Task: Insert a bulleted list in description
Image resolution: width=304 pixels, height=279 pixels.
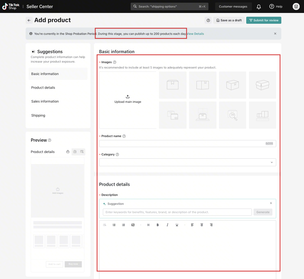Action: point(114,225)
